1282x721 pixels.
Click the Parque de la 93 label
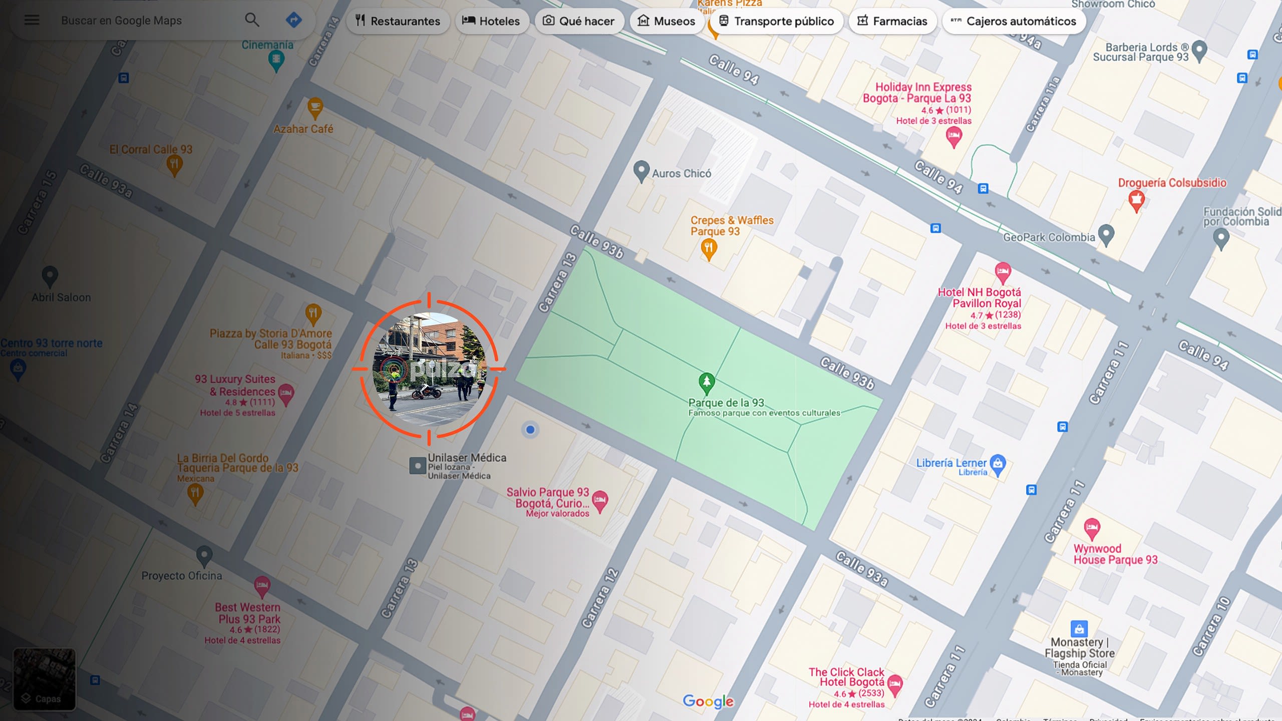tap(726, 403)
